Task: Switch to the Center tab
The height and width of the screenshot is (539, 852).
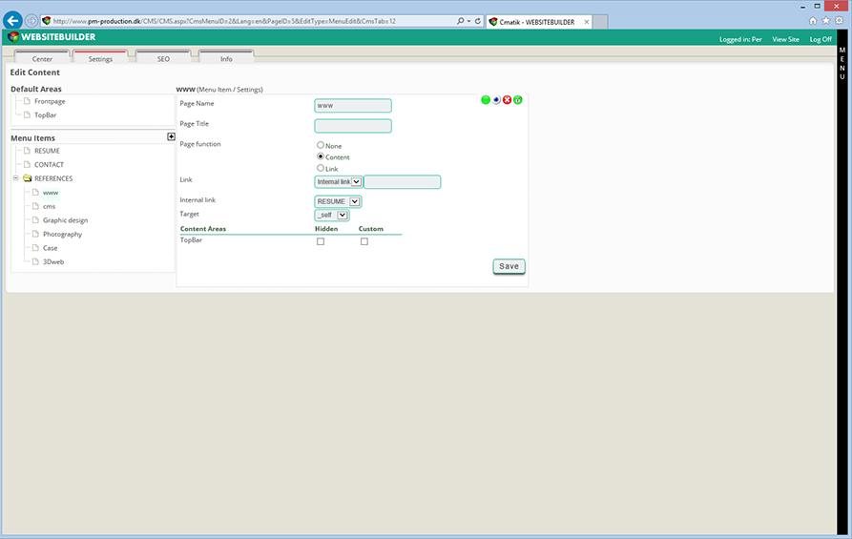Action: (x=42, y=59)
